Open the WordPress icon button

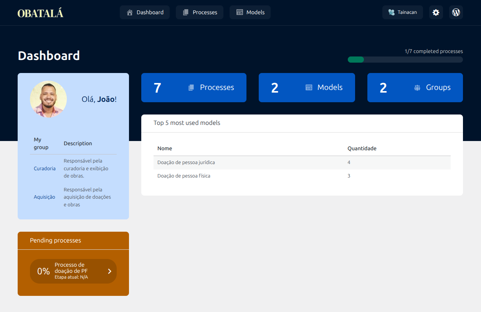456,12
